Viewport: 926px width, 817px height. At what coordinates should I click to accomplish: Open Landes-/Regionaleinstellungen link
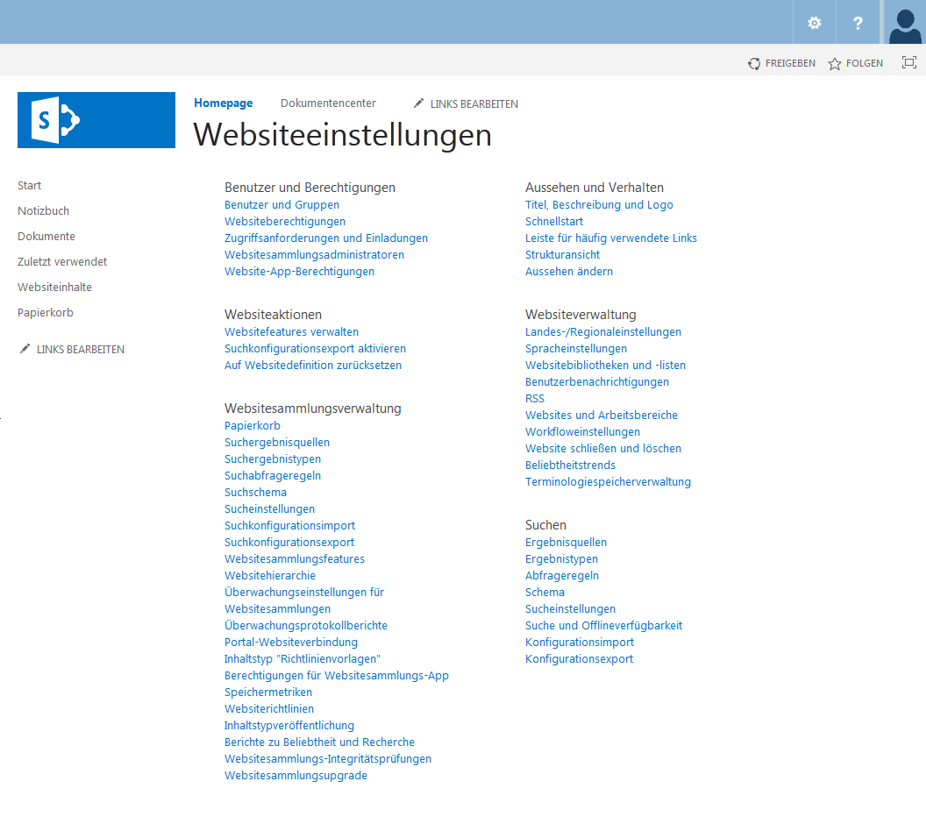click(x=602, y=332)
